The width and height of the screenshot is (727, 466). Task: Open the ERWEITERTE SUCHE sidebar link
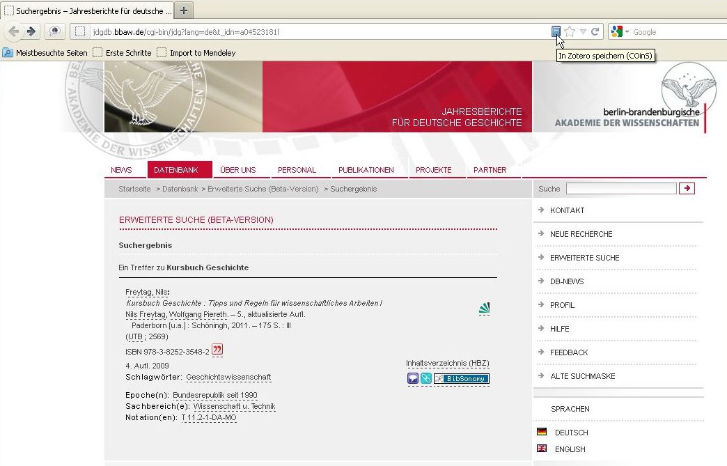tap(585, 258)
